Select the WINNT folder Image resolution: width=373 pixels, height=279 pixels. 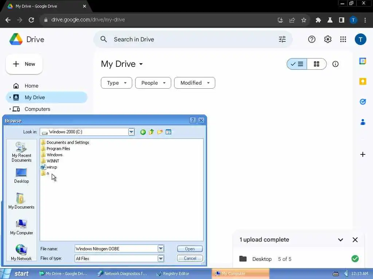pos(50,161)
